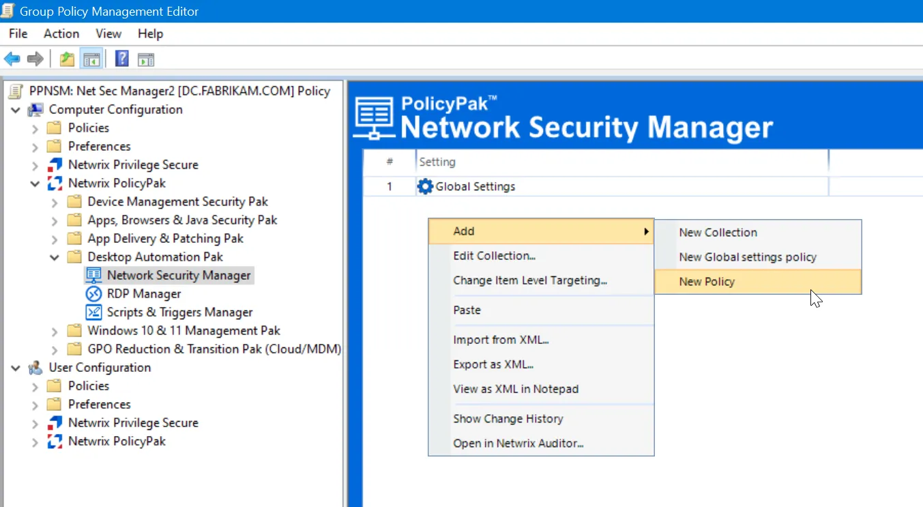Screen dimensions: 923x507
Task: Collapse the Desktop Automation Pak node
Action: (x=55, y=257)
